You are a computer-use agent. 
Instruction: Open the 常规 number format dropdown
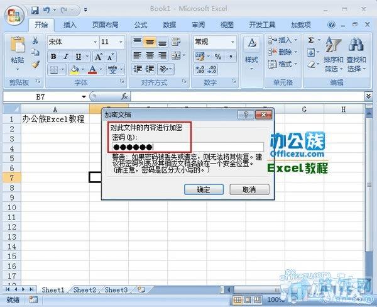(232, 42)
